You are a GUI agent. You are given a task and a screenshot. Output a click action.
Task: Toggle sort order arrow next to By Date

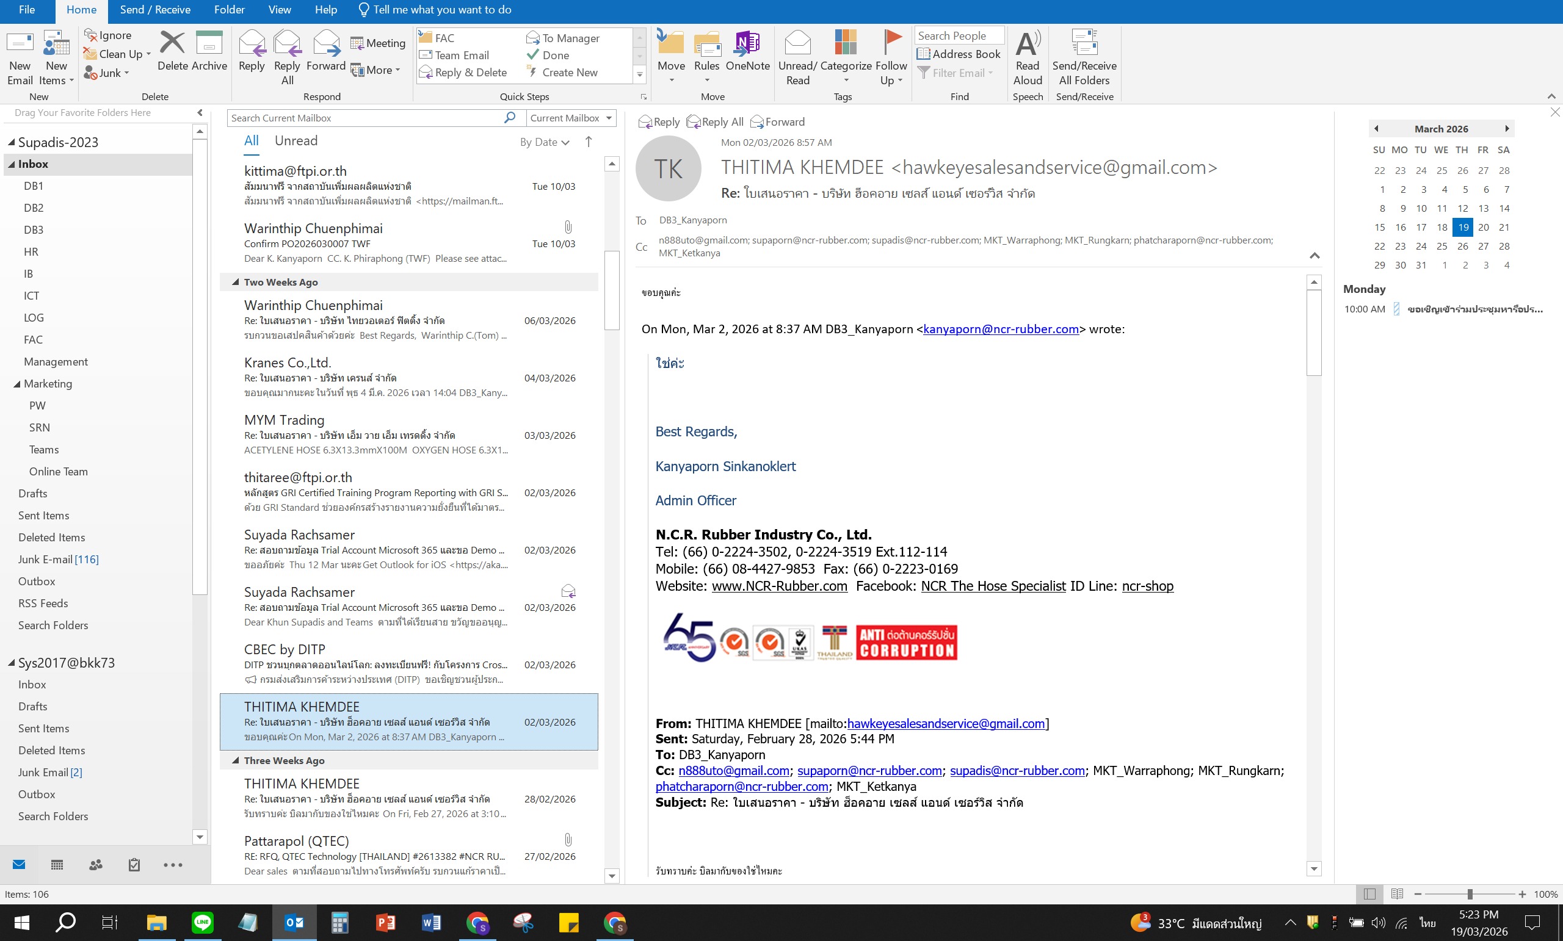click(589, 142)
